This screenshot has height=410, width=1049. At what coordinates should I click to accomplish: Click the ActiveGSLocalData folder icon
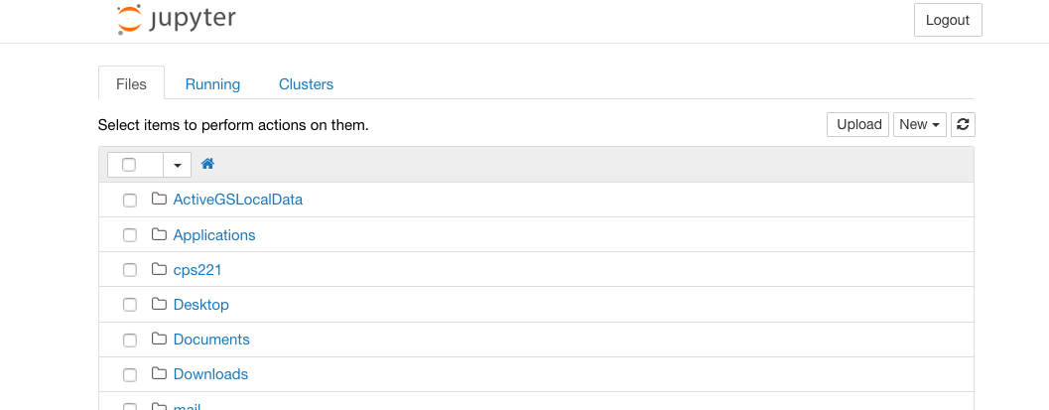159,200
